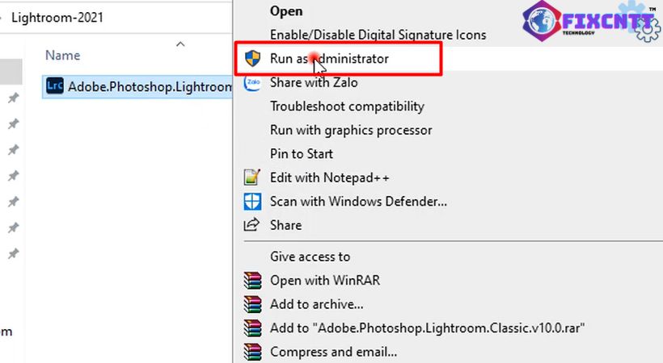
Task: Toggle sort direction using arrow above Name
Action: pyautogui.click(x=180, y=44)
